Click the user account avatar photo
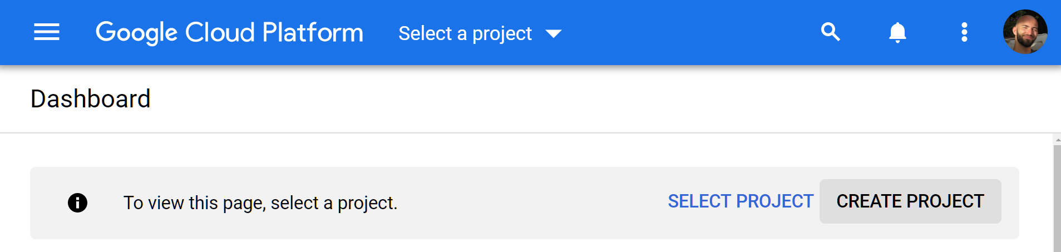 click(1025, 32)
